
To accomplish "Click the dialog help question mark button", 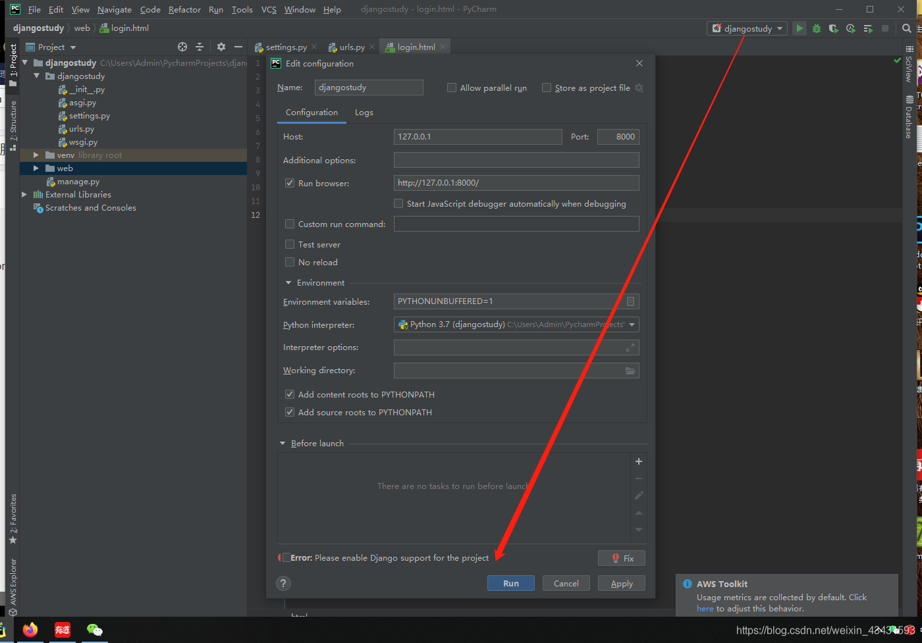I will 283,583.
